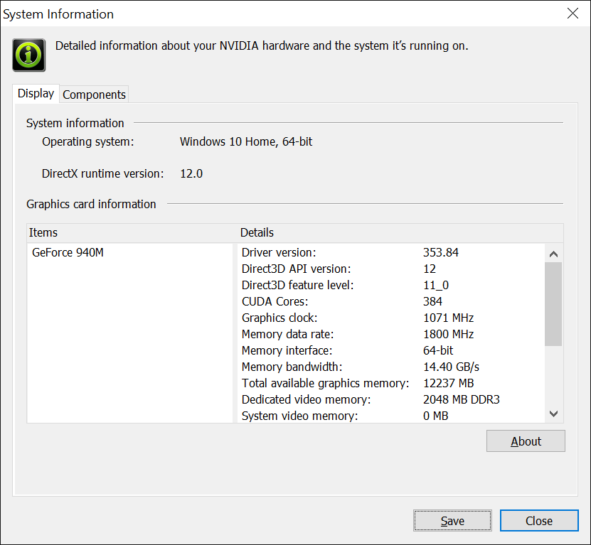The height and width of the screenshot is (545, 591).
Task: Click the Dedicated video memory label
Action: (x=306, y=399)
